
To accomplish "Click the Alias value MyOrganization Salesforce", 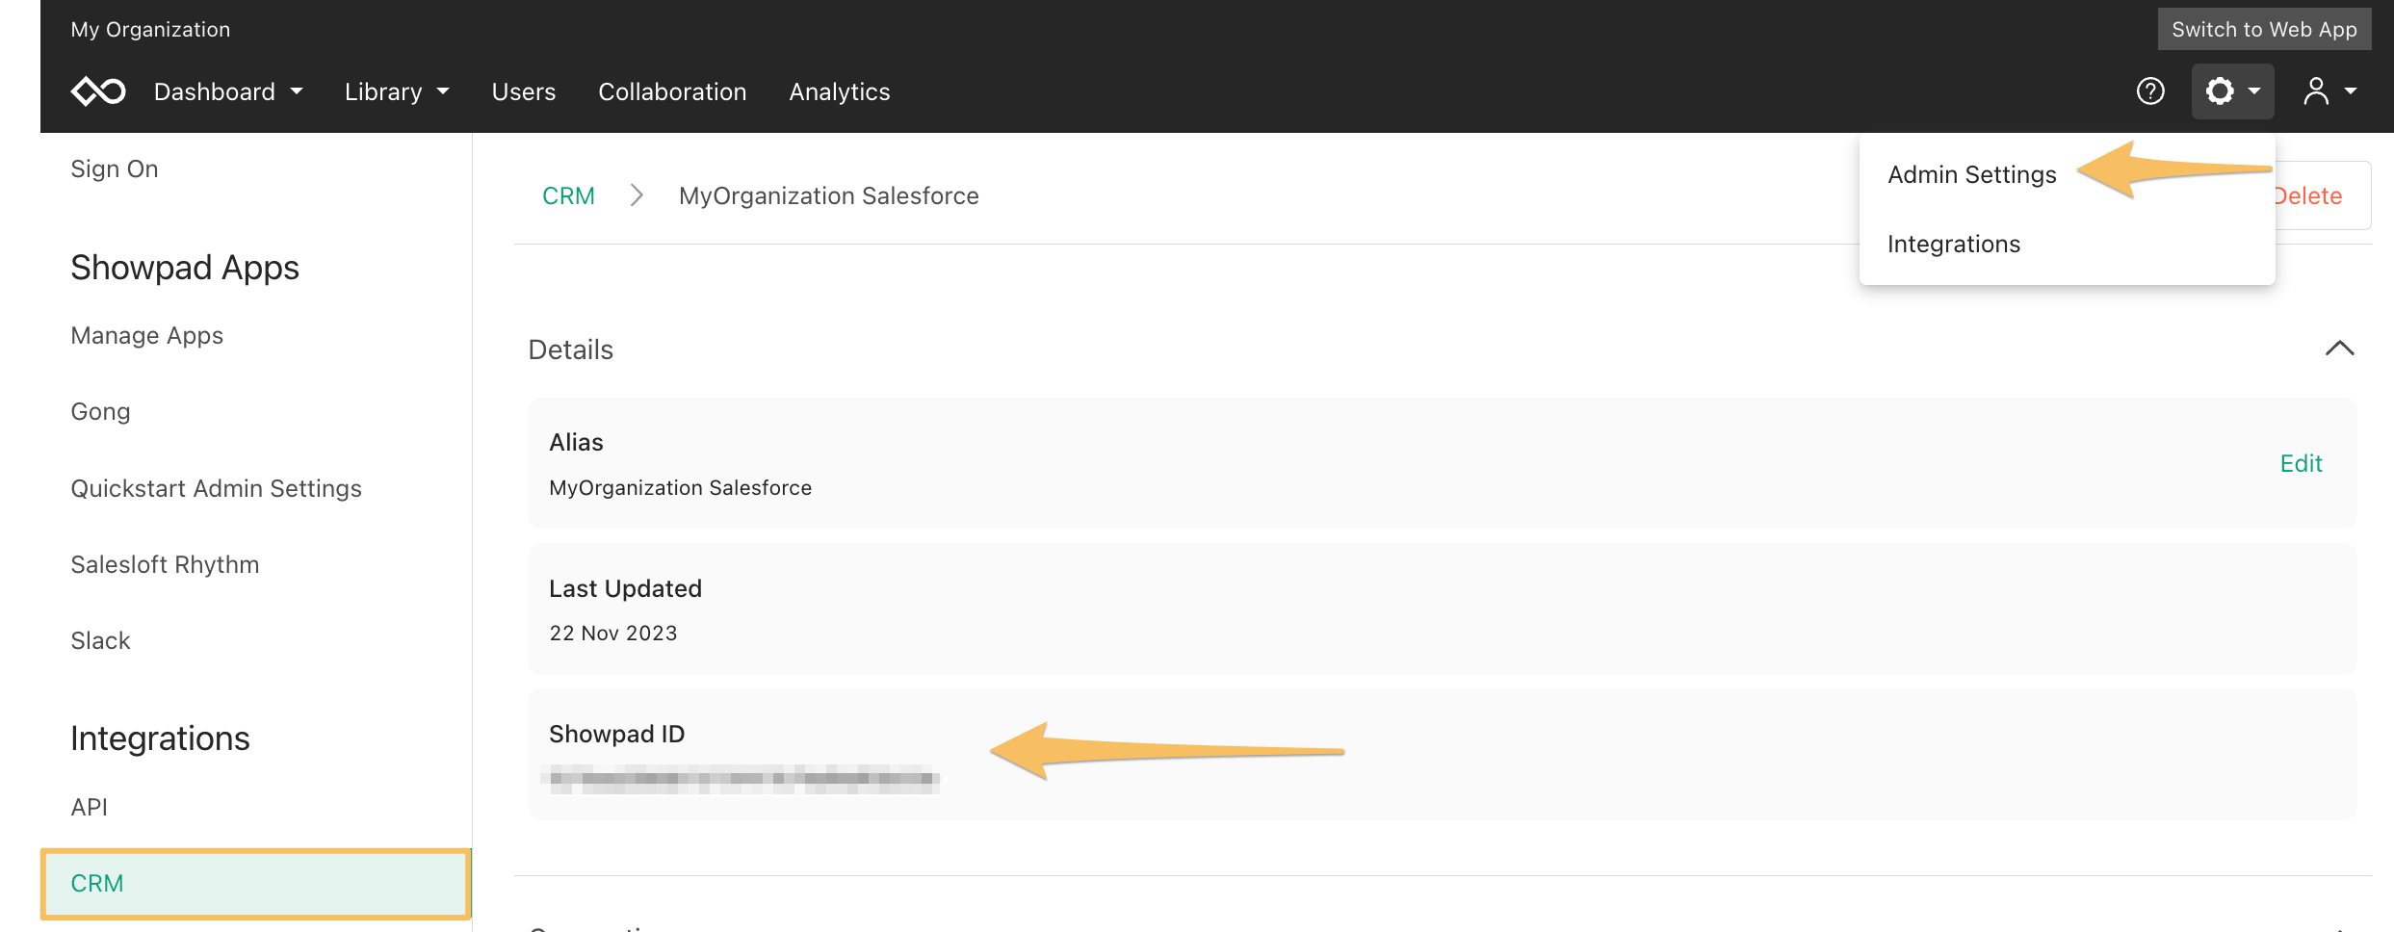I will pyautogui.click(x=680, y=487).
